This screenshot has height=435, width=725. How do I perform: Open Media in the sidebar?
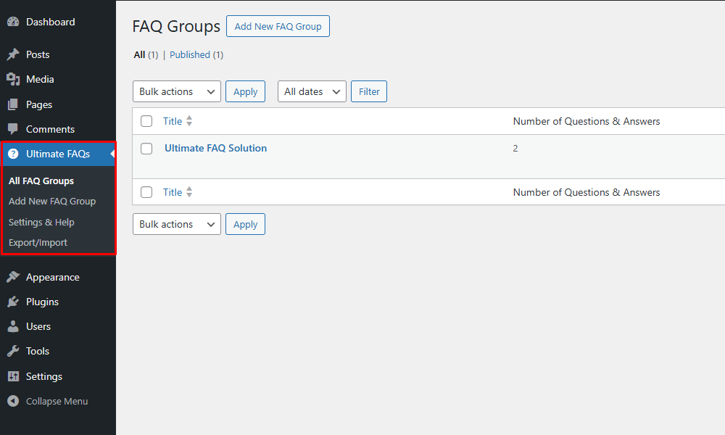[x=40, y=79]
